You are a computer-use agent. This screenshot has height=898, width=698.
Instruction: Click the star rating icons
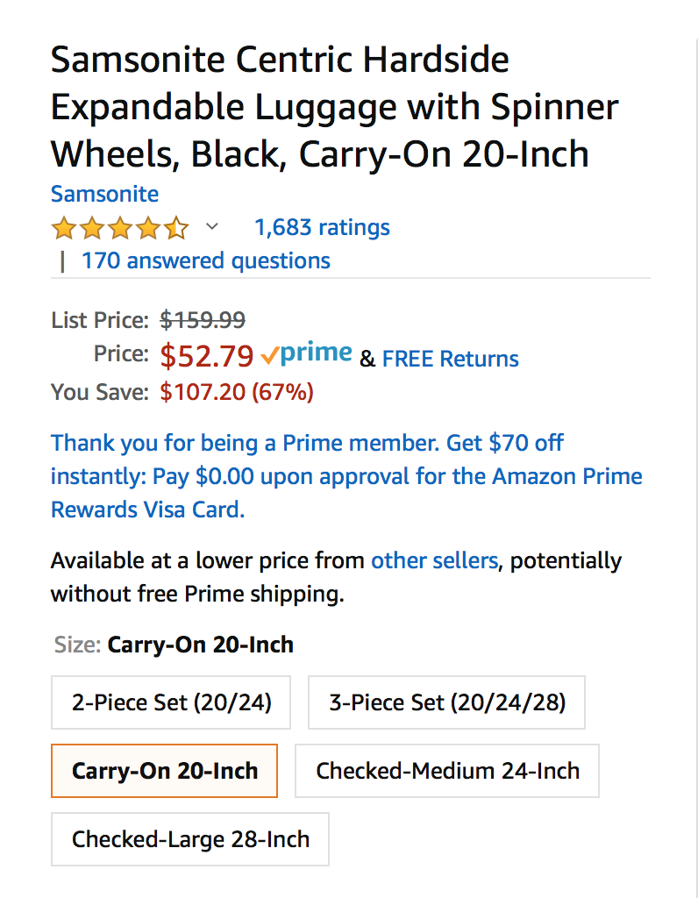click(119, 228)
